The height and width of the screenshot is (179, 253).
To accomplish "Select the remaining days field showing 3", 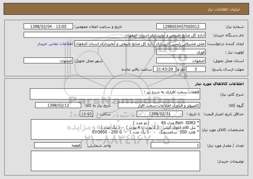I will click(x=196, y=69).
